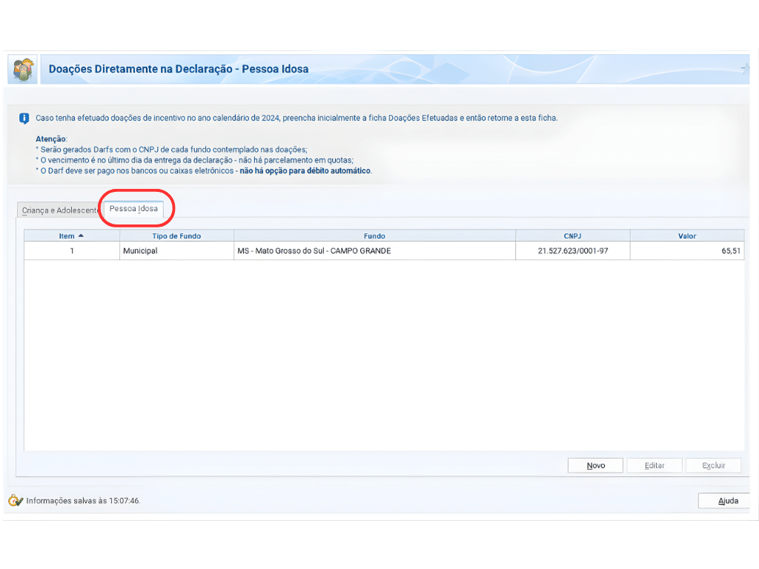The image size is (759, 569).
Task: Click the blue info icon beside the notice
Action: pyautogui.click(x=24, y=119)
